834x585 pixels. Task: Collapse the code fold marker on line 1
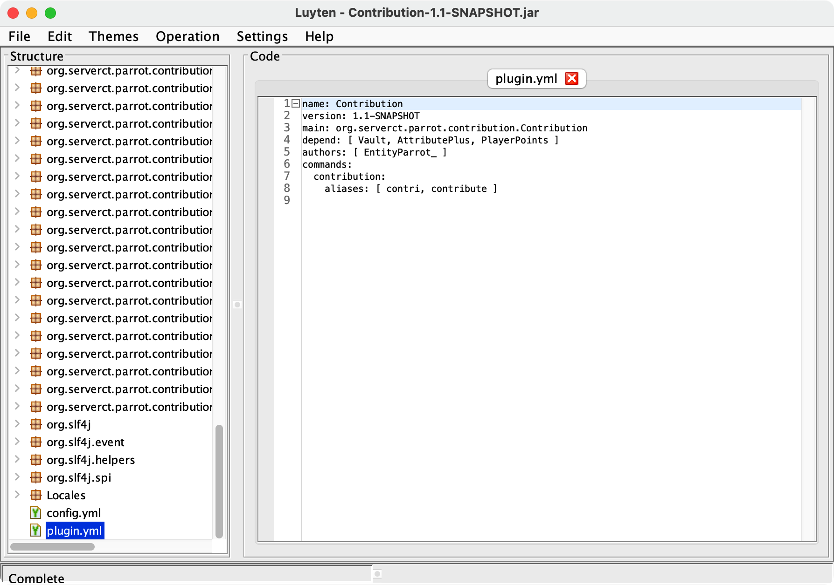point(296,104)
